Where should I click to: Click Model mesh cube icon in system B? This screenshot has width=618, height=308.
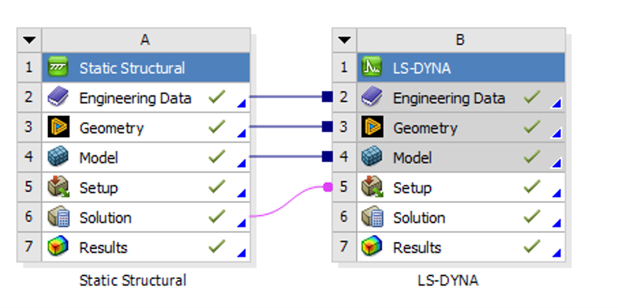pyautogui.click(x=371, y=157)
